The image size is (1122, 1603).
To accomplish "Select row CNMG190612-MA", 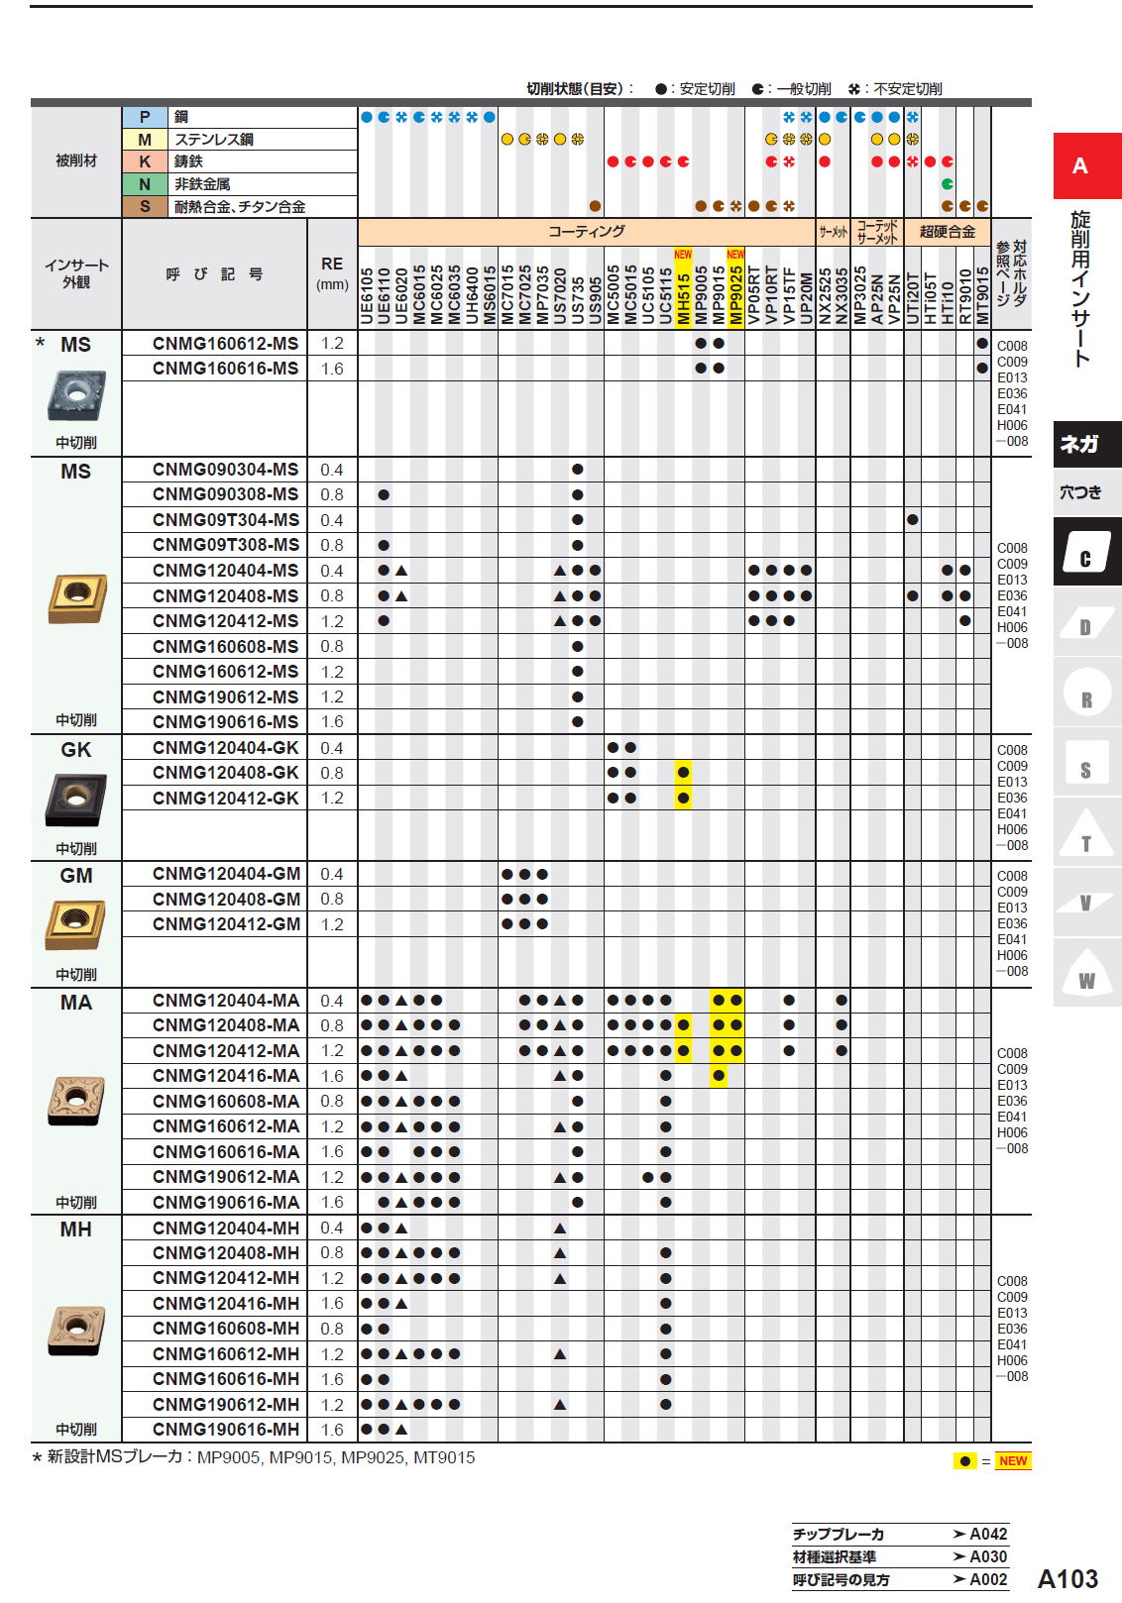I will (556, 1177).
